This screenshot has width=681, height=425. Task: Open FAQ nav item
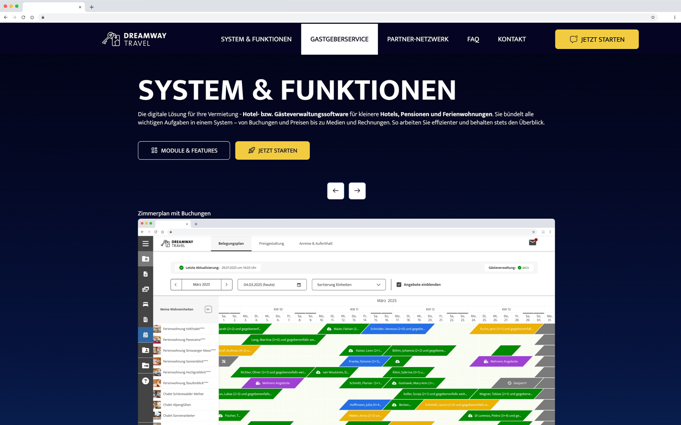coord(473,39)
